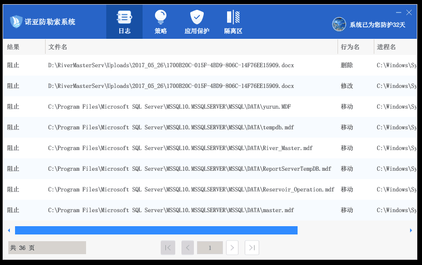Open the 应用保护 application protection tab
Viewport: 422px width, 265px height.
click(196, 22)
